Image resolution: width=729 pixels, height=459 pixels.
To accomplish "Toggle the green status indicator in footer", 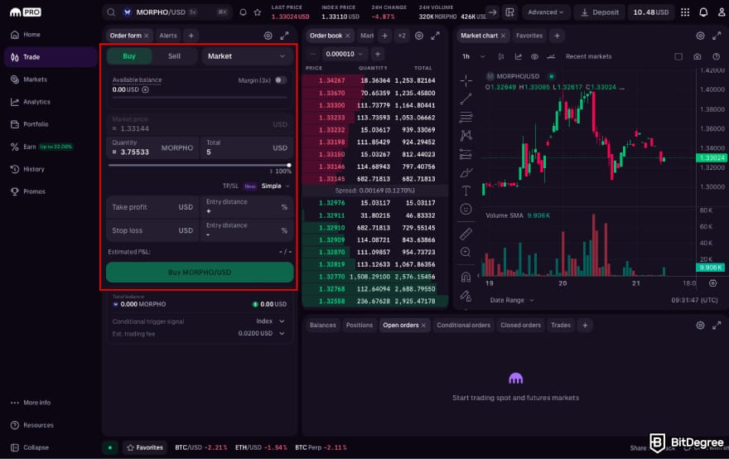I will (x=110, y=447).
